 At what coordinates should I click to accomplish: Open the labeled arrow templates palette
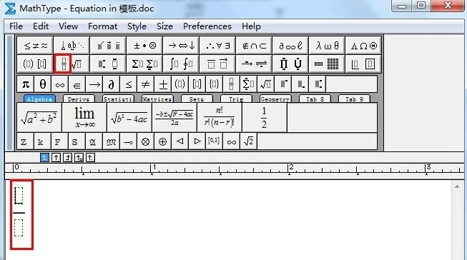[254, 64]
